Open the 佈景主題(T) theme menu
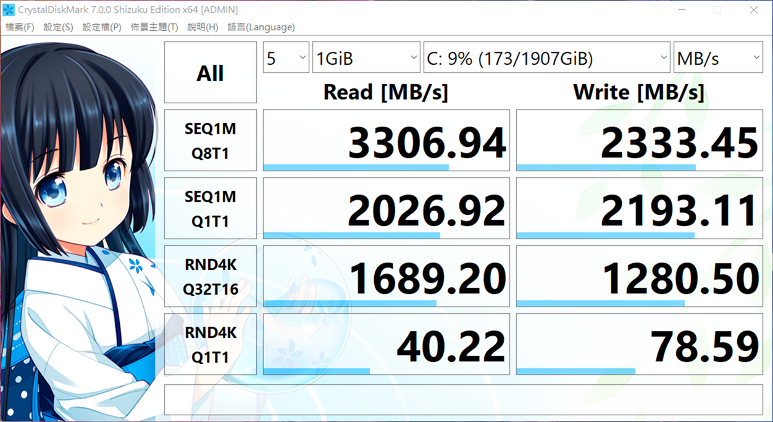Screen dimensions: 773x422 pyautogui.click(x=154, y=27)
